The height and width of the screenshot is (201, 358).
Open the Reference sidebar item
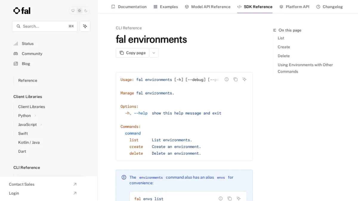pyautogui.click(x=28, y=80)
